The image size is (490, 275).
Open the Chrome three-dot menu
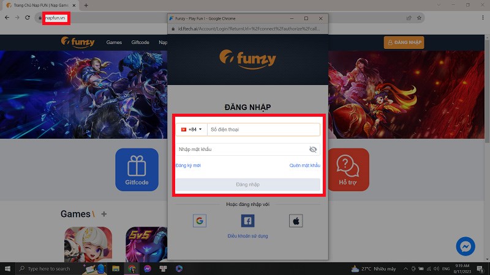click(483, 18)
